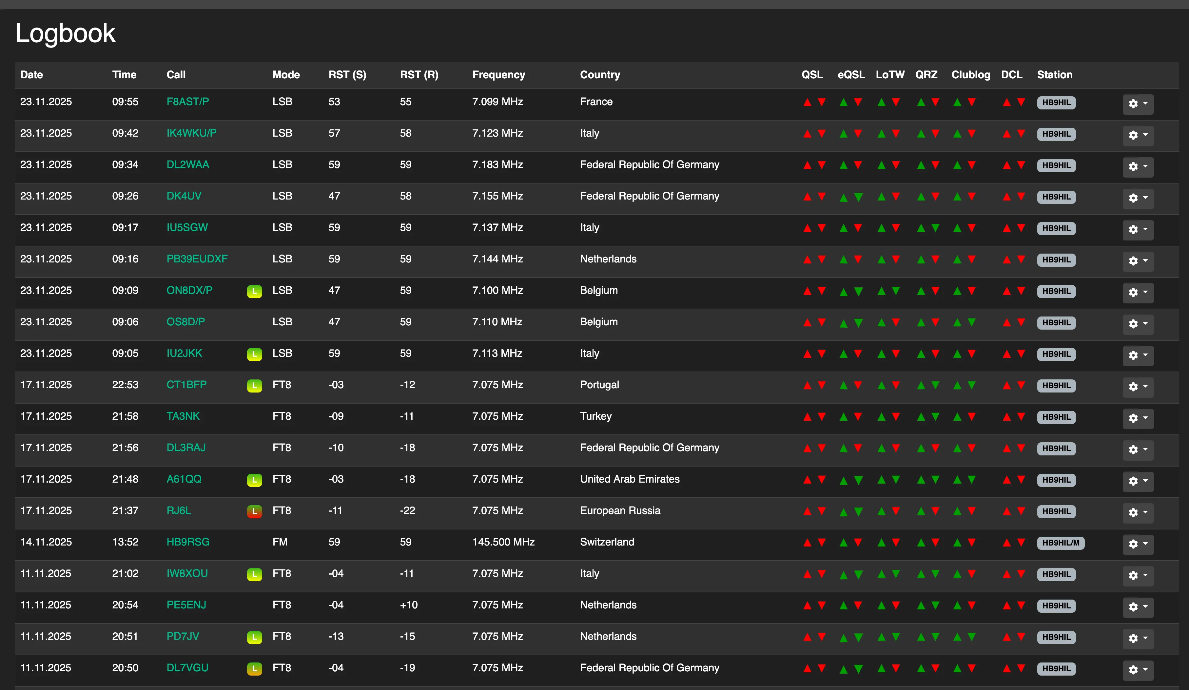
Task: Sort the table by the Date column
Action: [x=31, y=74]
